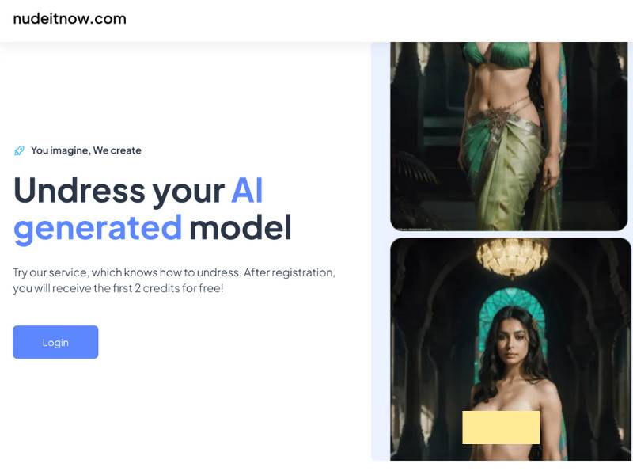The image size is (633, 475).
Task: Open the top preview image with green sari
Action: [x=509, y=136]
